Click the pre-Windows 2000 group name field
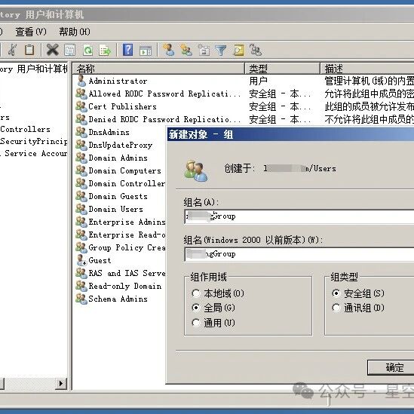Viewport: 414px width, 414px height. [x=299, y=255]
